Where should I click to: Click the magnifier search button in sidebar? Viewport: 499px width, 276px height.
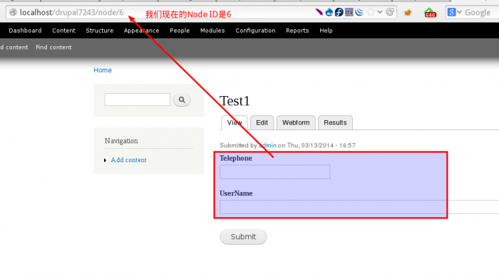182,100
